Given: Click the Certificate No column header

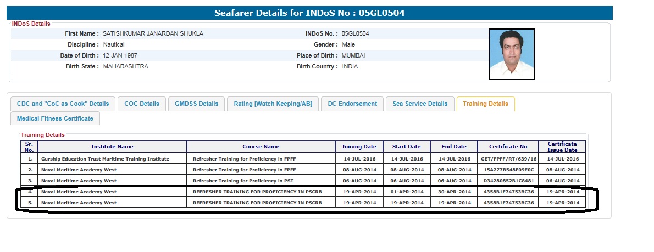Looking at the screenshot, I should (508, 147).
